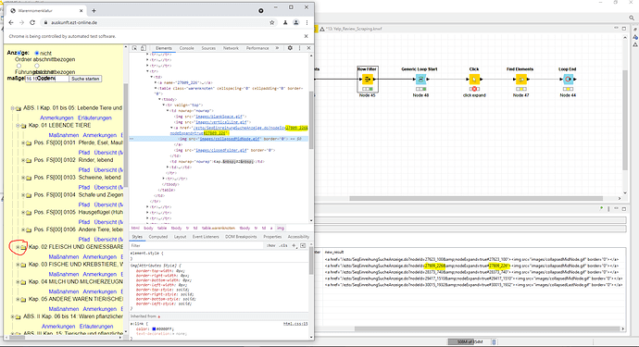Select the Loop End node in KNIME
This screenshot has height=347, width=639.
coord(568,79)
